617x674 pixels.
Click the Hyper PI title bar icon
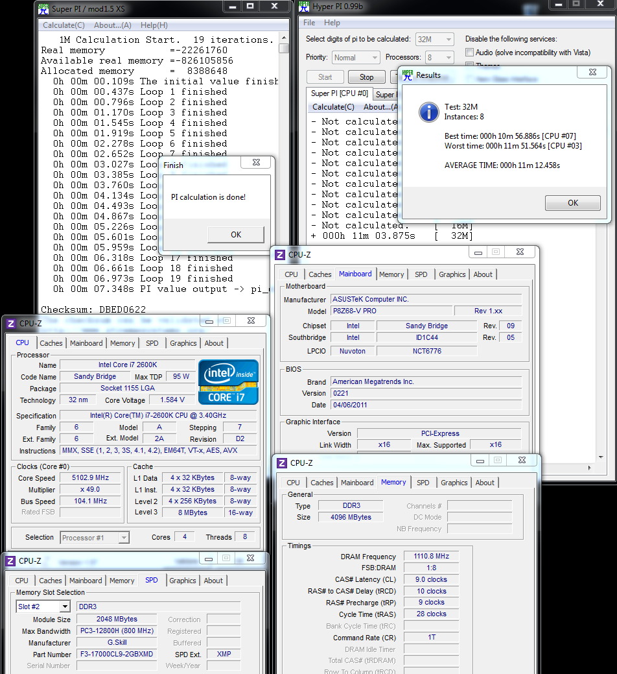tap(304, 6)
